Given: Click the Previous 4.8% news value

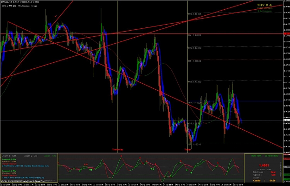Looking at the screenshot, I should point(9,161).
